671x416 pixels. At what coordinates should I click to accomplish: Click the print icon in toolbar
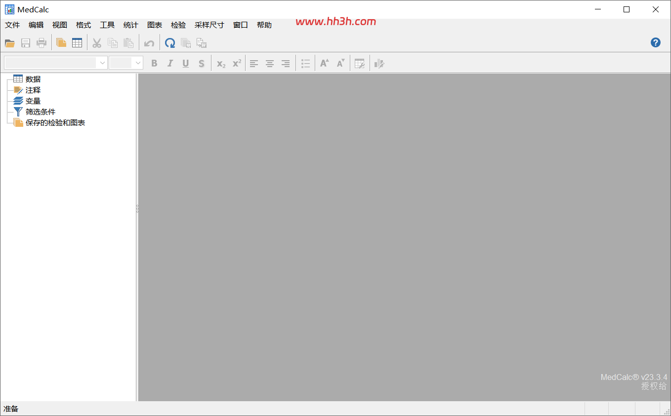pos(42,43)
